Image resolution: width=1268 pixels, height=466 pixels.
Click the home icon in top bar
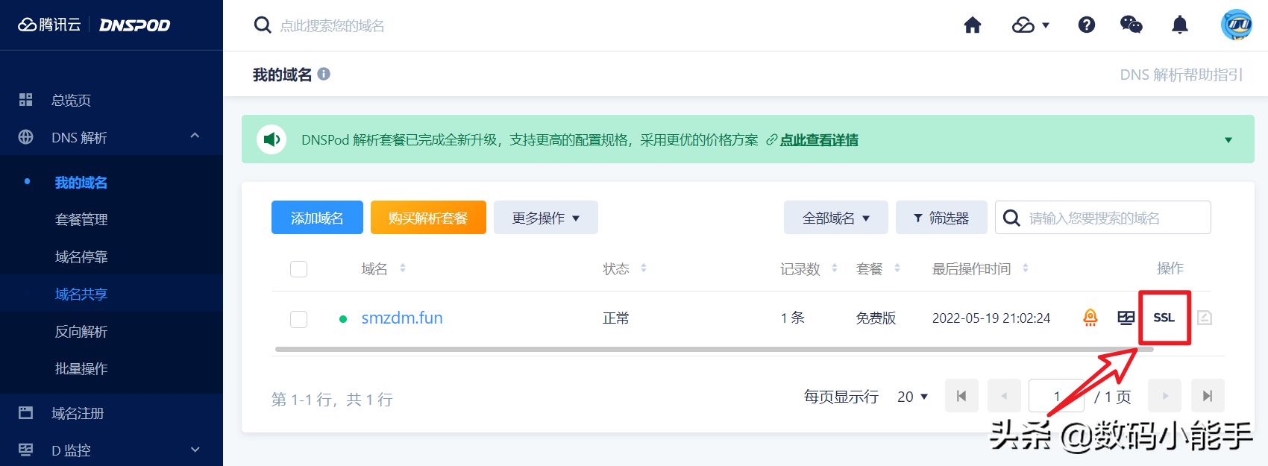(973, 25)
